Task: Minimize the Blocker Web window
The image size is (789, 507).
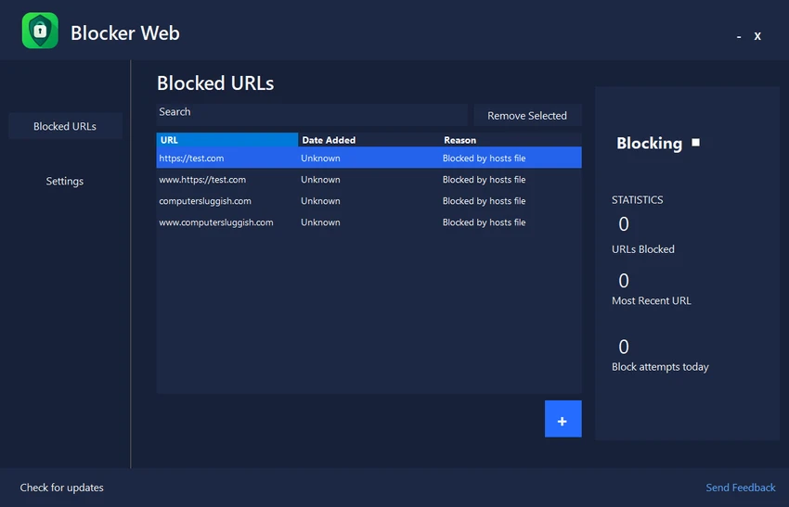Action: (739, 36)
